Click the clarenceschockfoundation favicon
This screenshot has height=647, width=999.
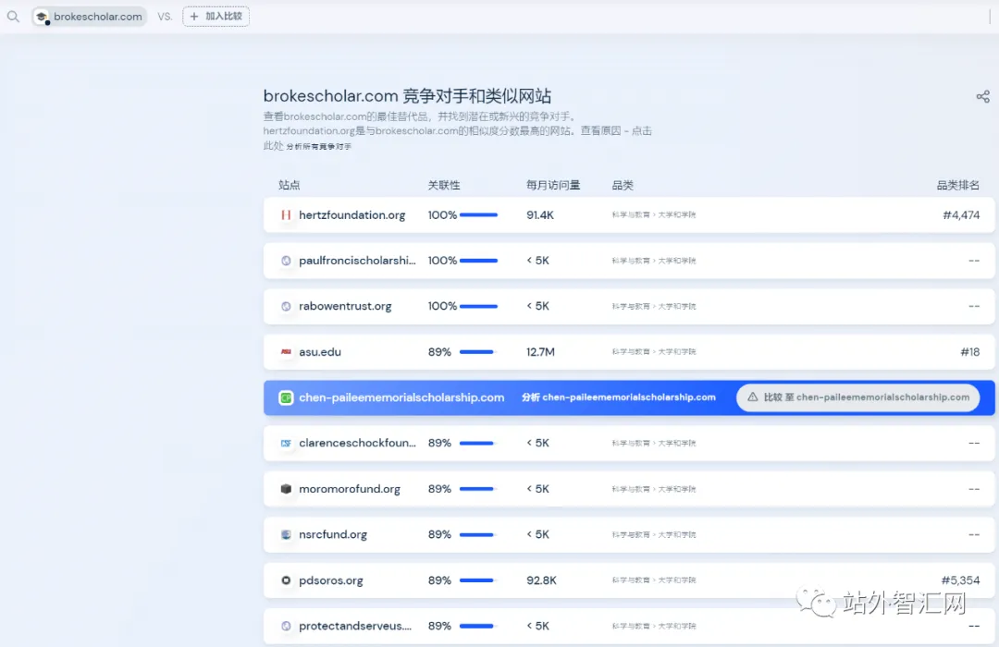click(x=286, y=444)
